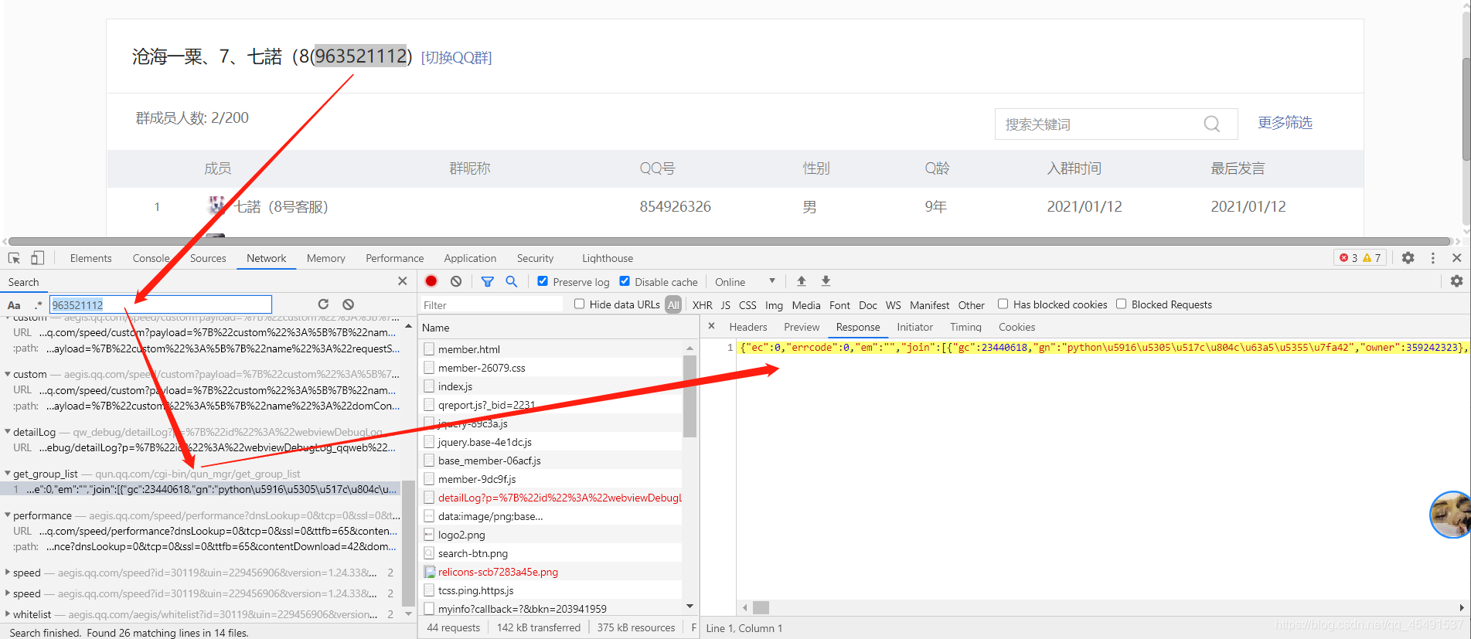The image size is (1471, 639).
Task: Open the Performance tab
Action: (x=394, y=258)
